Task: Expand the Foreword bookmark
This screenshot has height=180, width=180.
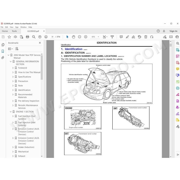Action: coord(13,68)
